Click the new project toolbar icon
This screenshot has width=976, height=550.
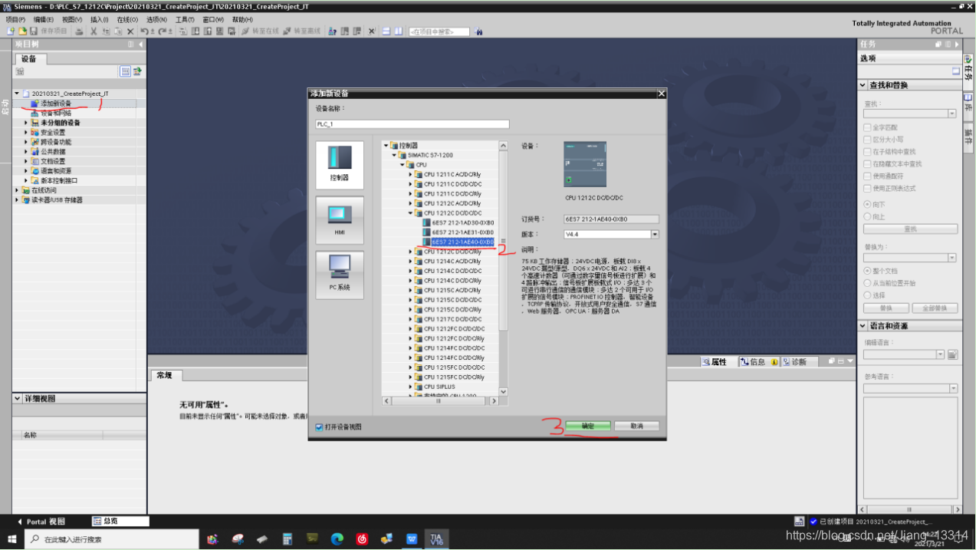coord(11,31)
